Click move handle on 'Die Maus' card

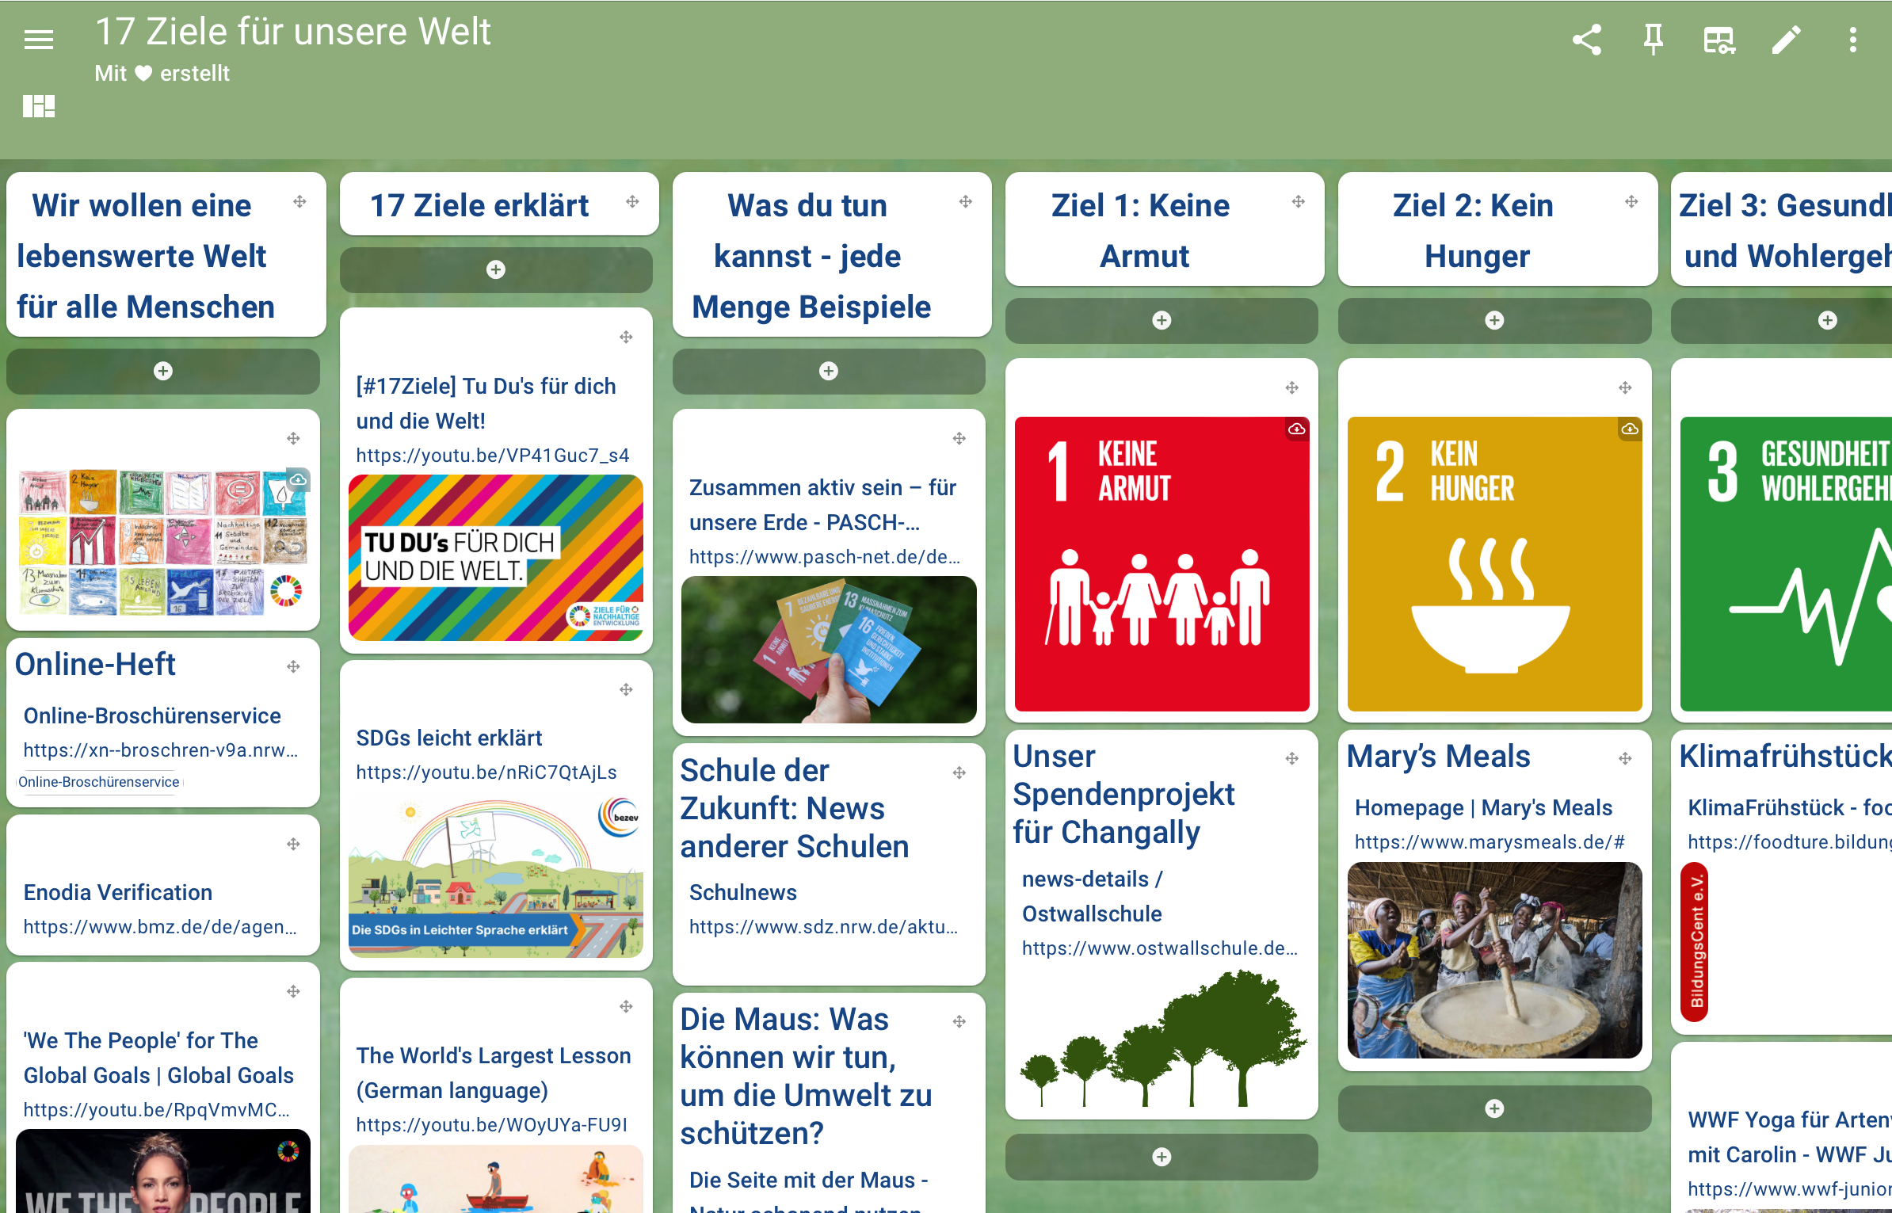coord(959,1021)
